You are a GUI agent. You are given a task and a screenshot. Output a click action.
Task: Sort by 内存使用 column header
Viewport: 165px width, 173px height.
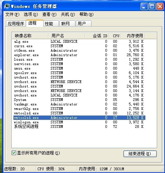tap(133, 36)
